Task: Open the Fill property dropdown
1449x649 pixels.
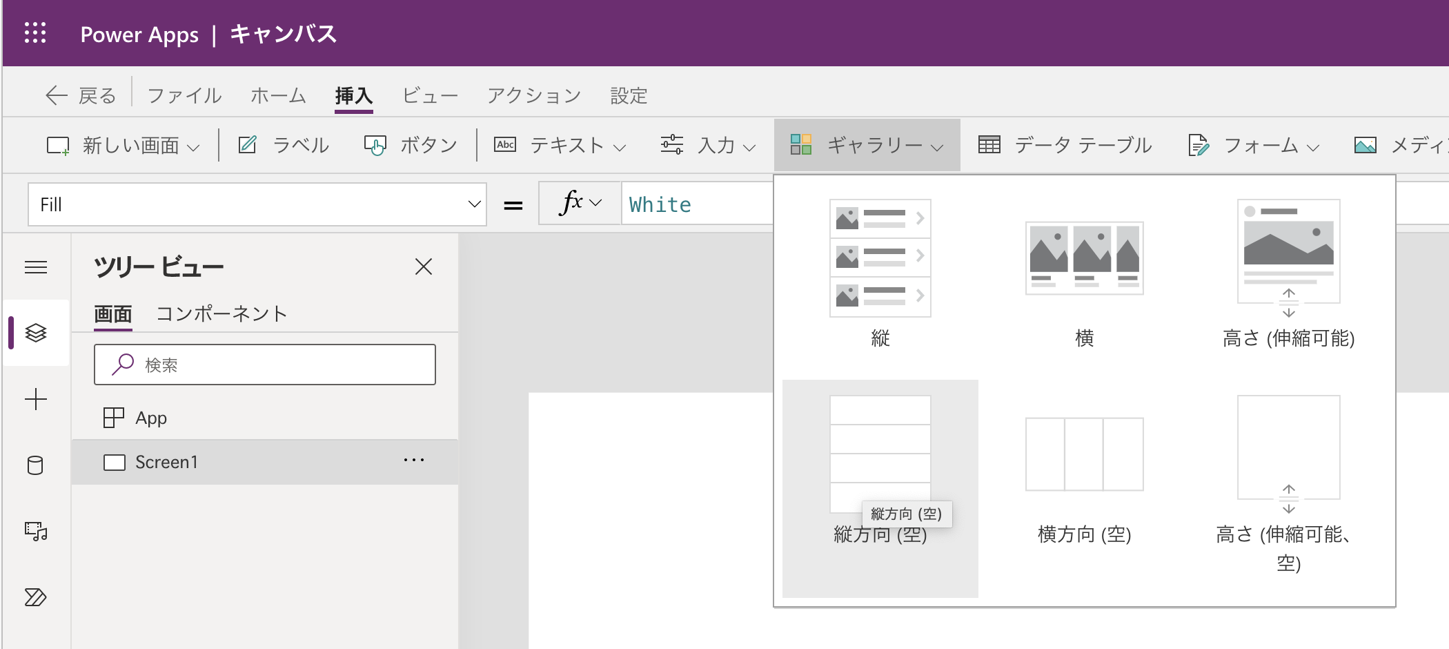Action: [x=473, y=204]
